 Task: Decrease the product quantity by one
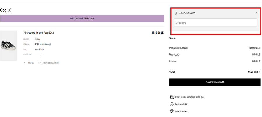[x=36, y=55]
